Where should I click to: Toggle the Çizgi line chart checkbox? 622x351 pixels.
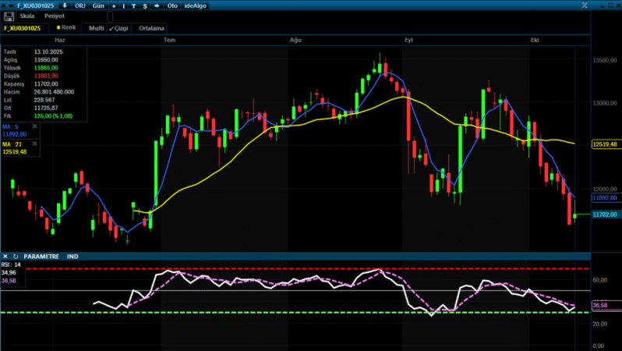coord(118,28)
